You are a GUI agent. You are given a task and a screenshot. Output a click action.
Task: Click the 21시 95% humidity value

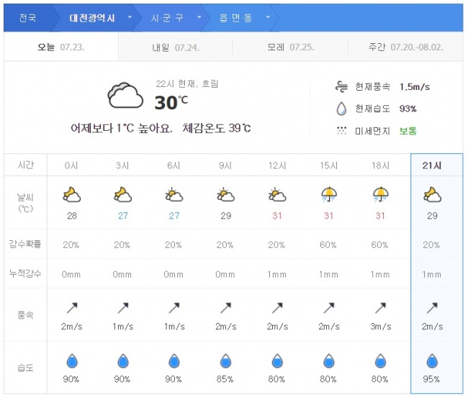pos(431,379)
